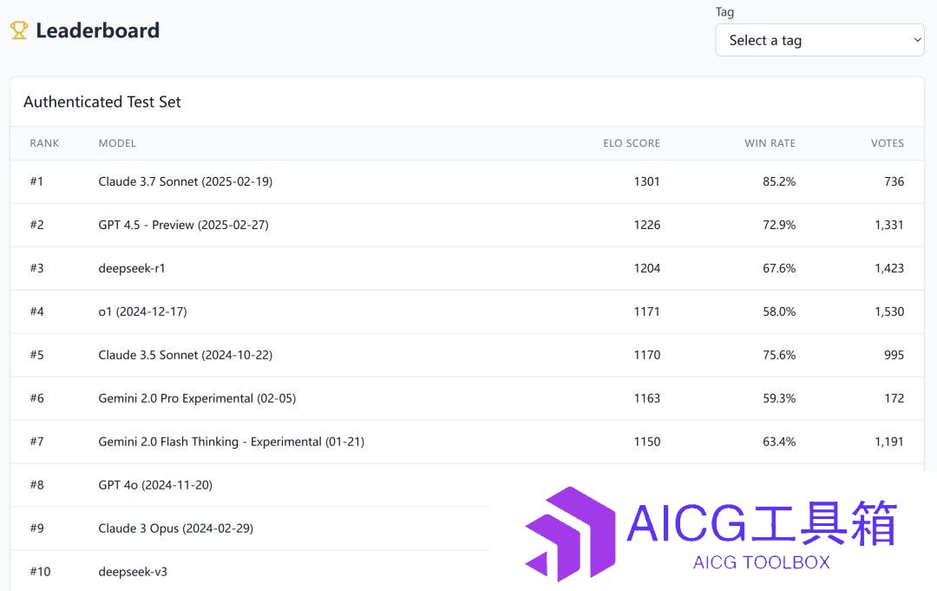Click the win rate 63.4%
Viewport: 937px width, 591px height.
click(779, 442)
